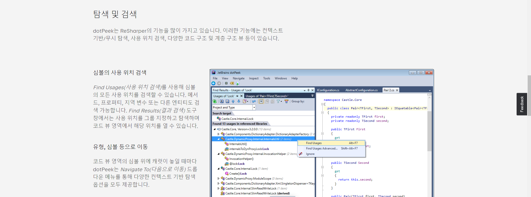Viewport: 531px width, 197px height.
Task: Go to next usage with down arrow
Action: tap(239, 101)
